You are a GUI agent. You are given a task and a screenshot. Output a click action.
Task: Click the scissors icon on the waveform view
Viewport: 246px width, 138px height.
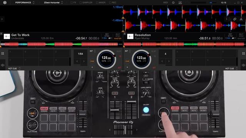point(241,19)
